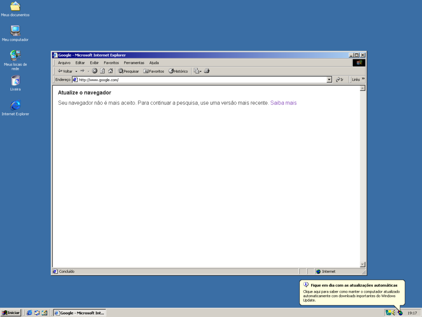Follow the Saiba mais link

tap(283, 103)
